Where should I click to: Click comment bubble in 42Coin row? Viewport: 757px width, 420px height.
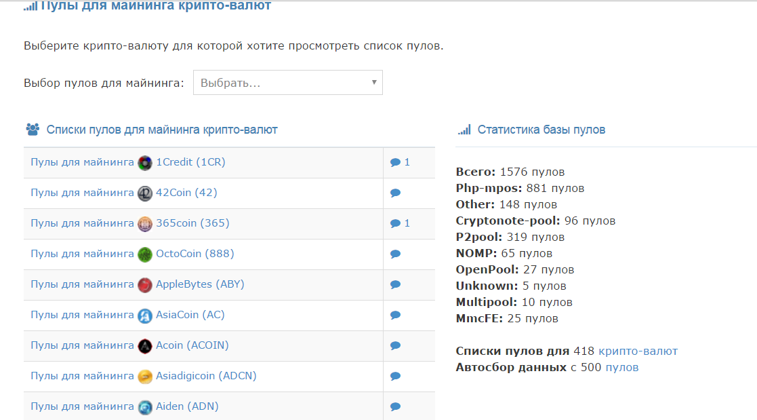396,193
